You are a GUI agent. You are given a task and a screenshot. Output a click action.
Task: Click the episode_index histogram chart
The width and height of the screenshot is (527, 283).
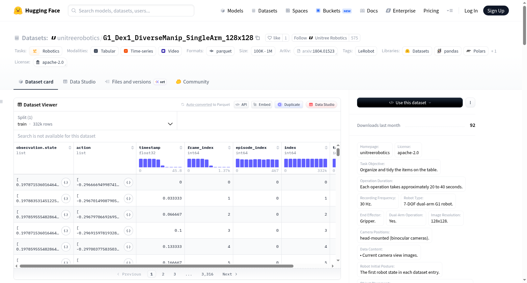click(x=257, y=163)
